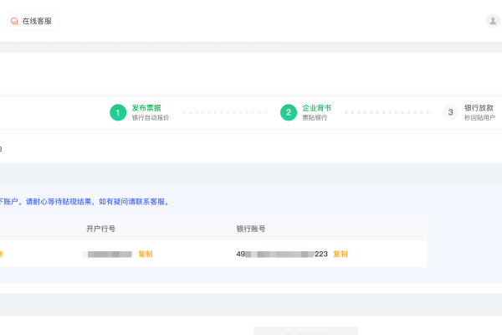Copy the 银行账号 value with 复制

341,255
